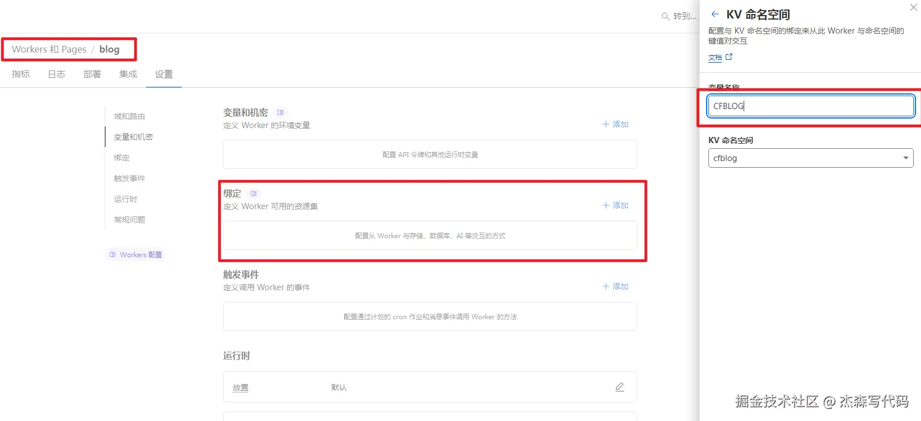Click the external link icon beside 文档

pyautogui.click(x=729, y=57)
